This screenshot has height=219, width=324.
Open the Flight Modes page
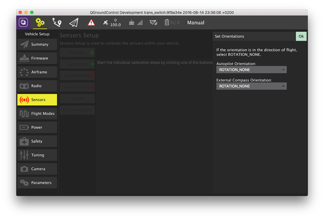tap(37, 114)
